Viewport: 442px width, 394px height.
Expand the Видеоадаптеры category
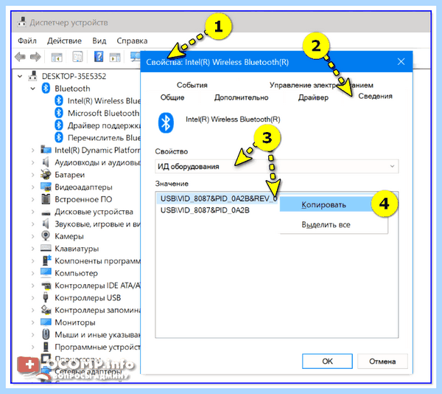click(33, 187)
